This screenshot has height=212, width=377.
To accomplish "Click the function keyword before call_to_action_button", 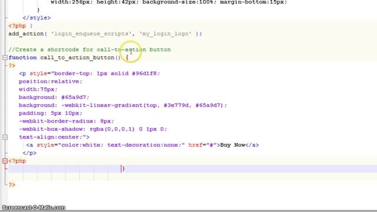I will pyautogui.click(x=22, y=58).
